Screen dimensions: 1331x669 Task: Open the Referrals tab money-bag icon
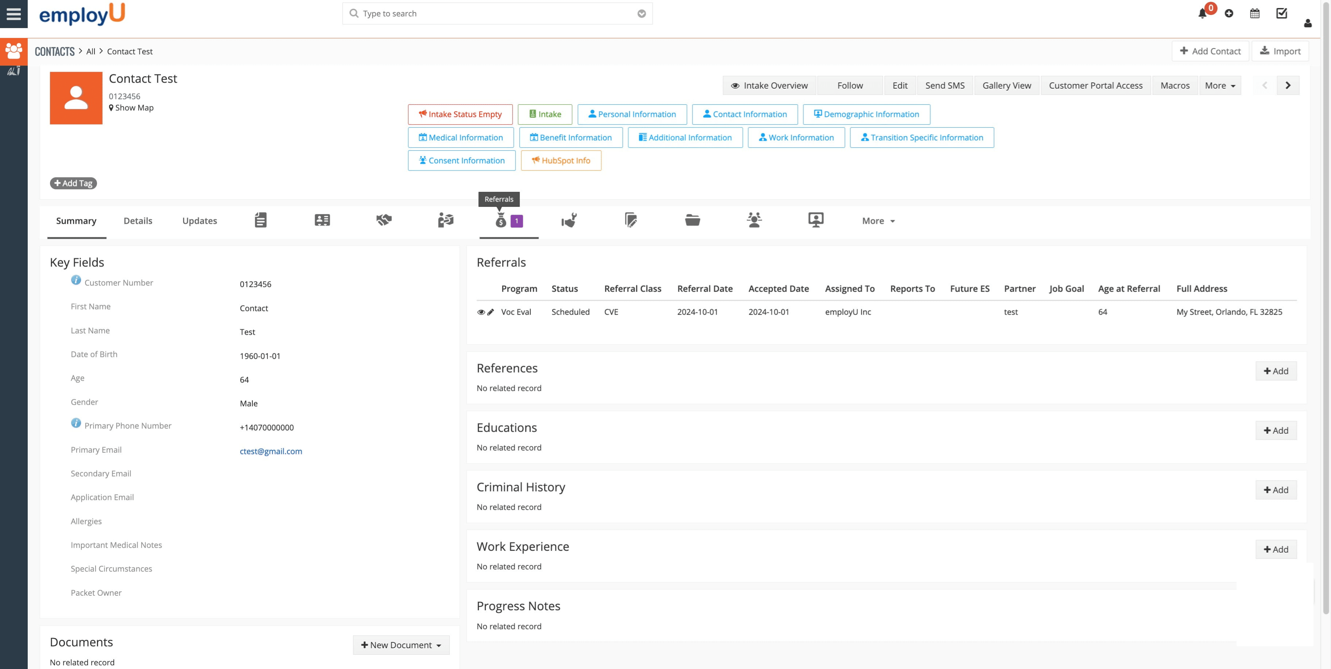[500, 221]
